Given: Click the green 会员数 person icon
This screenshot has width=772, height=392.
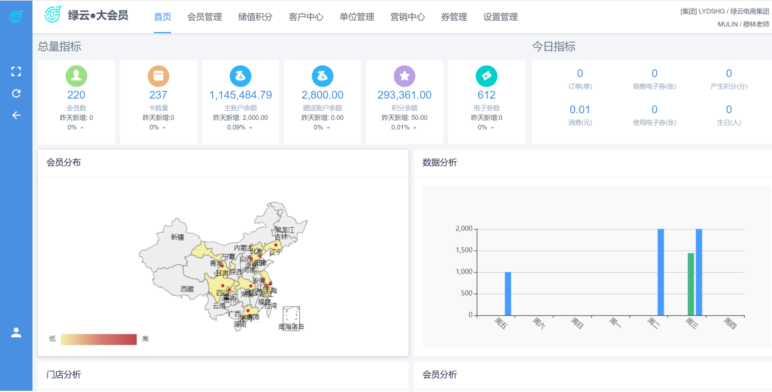Looking at the screenshot, I should click(76, 75).
